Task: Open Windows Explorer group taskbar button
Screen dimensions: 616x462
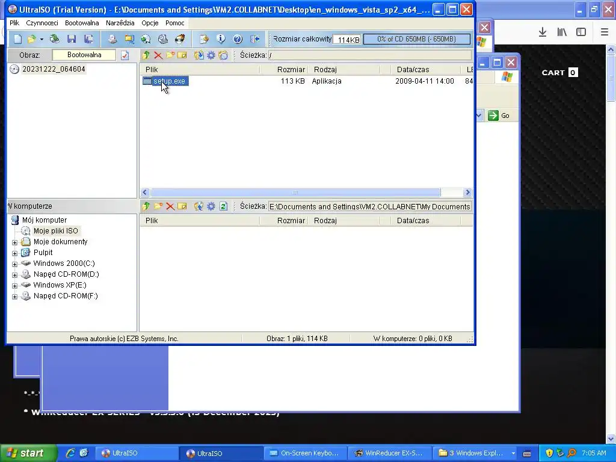Action: coord(475,453)
